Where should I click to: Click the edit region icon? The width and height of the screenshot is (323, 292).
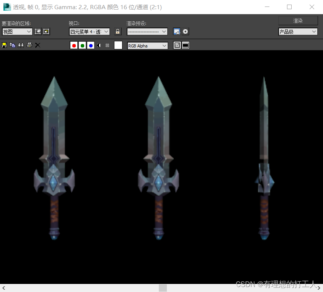[38, 31]
